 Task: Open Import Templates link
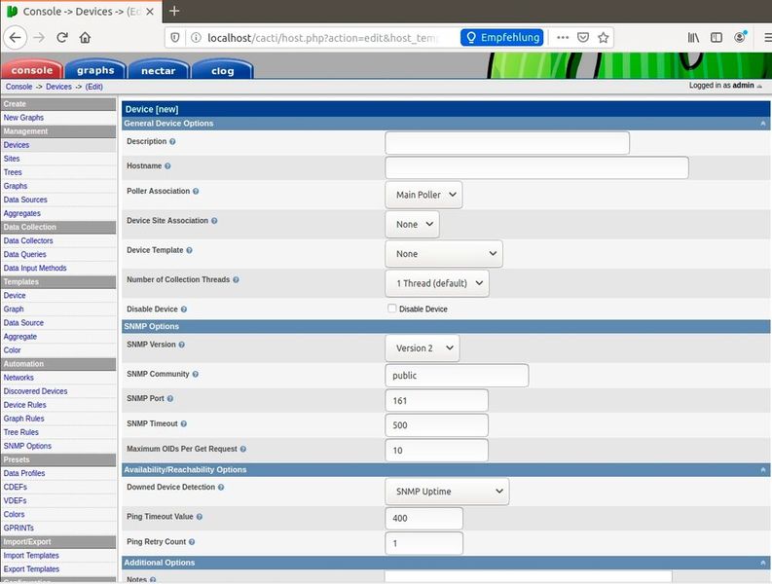click(31, 556)
